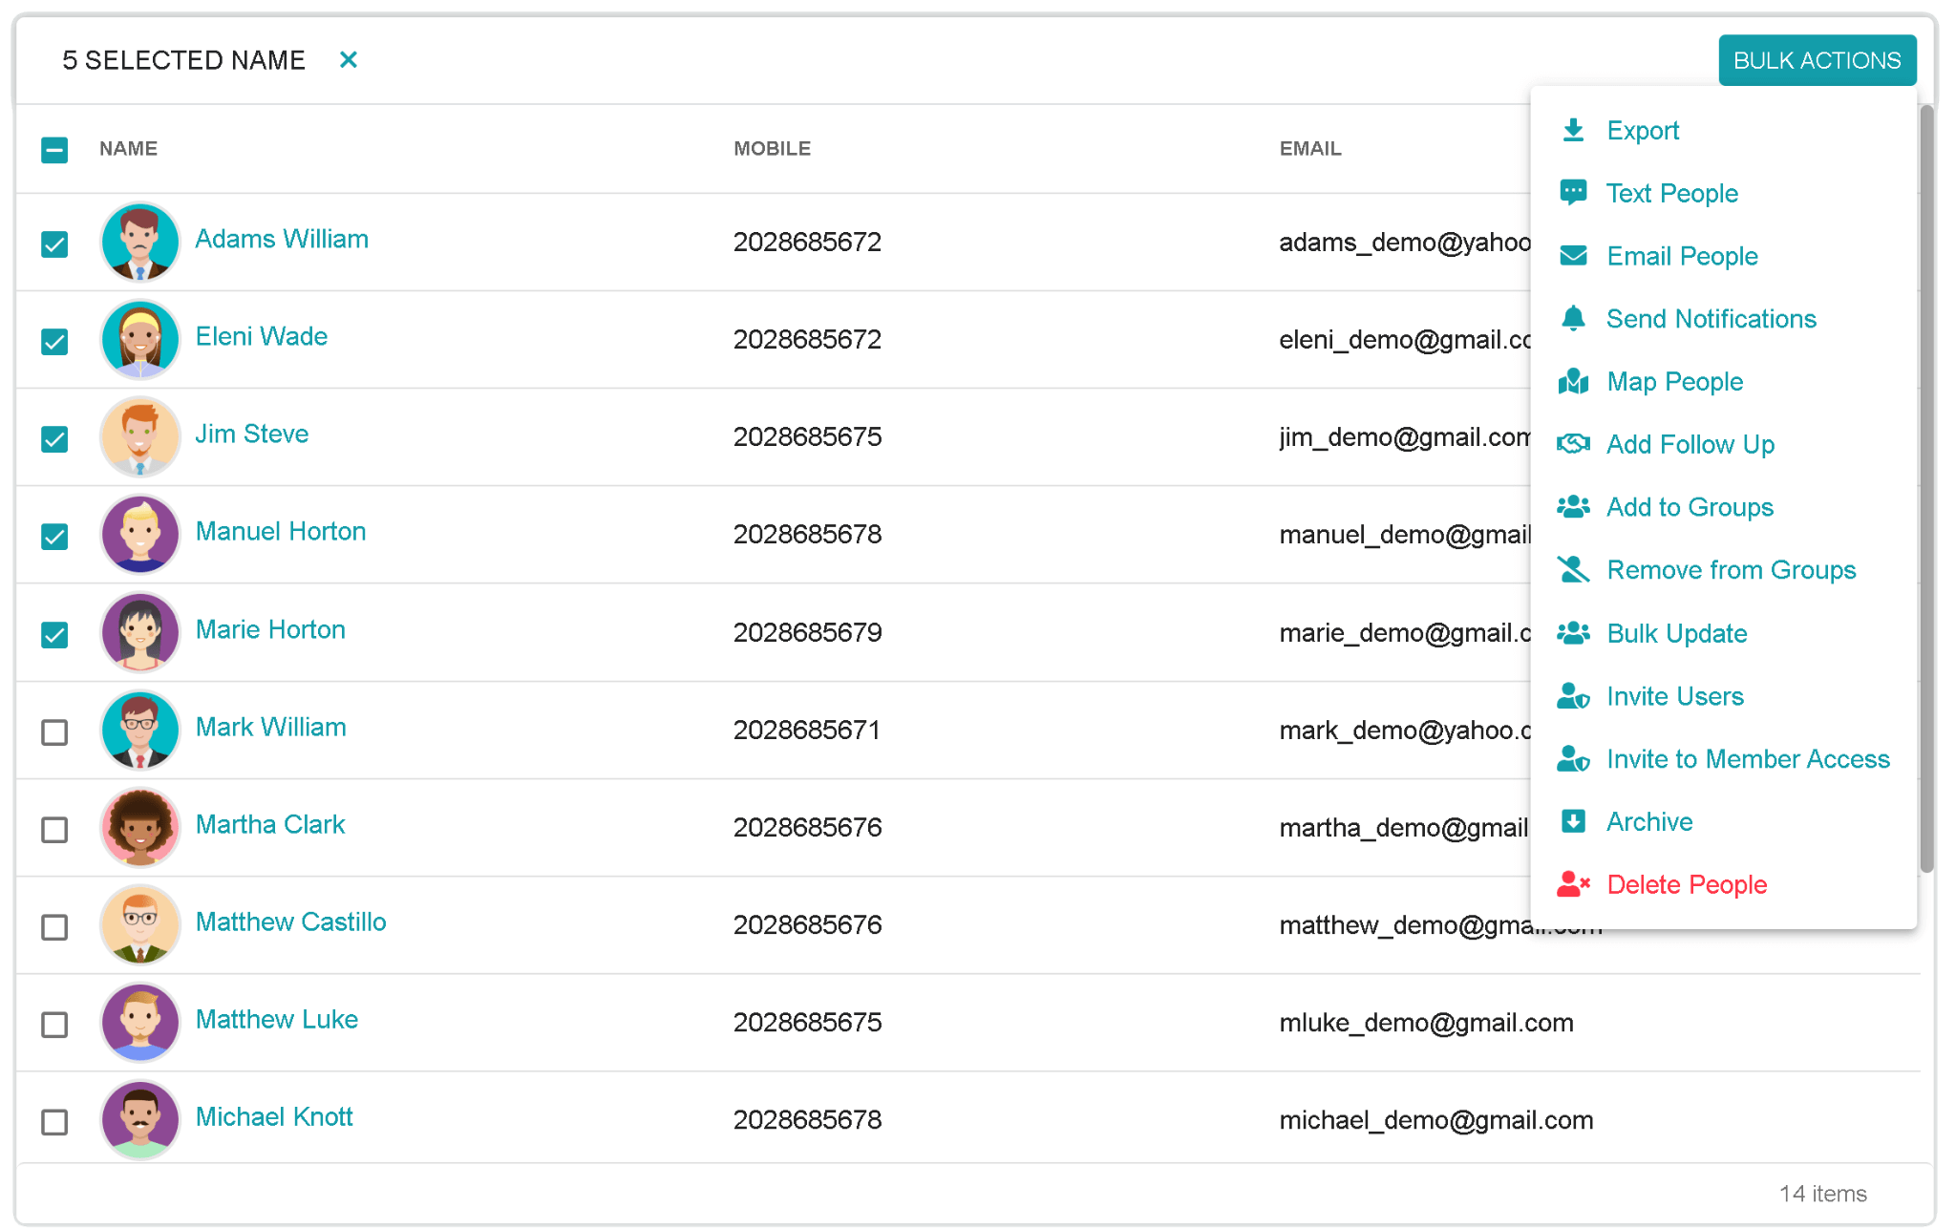Check Matthew Castillo's checkbox
The image size is (1956, 1229).
click(54, 927)
